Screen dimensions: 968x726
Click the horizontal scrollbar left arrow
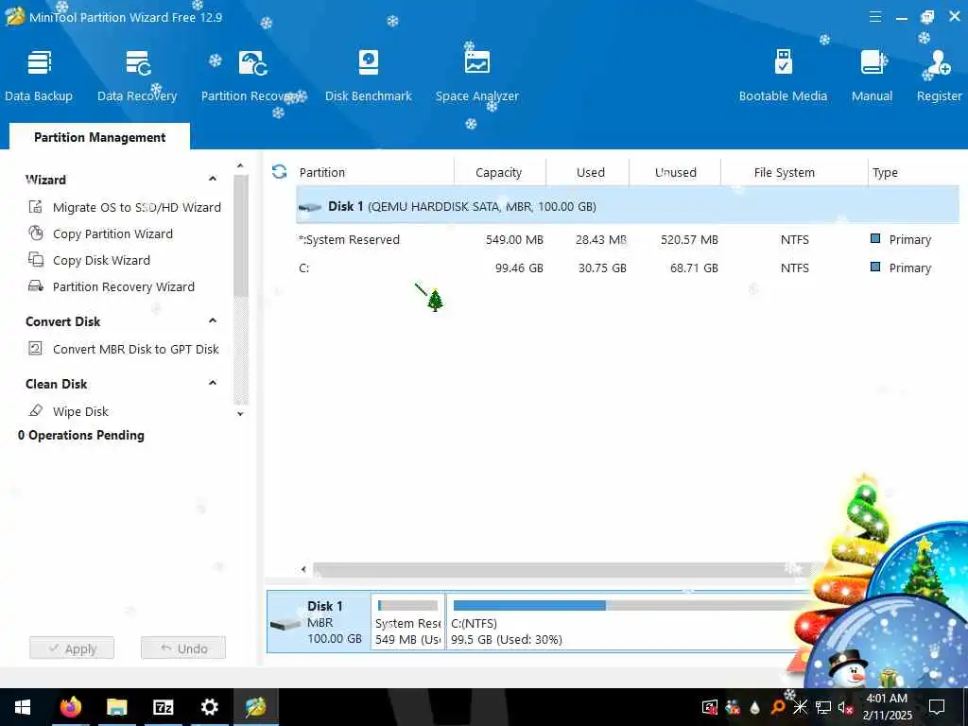(x=303, y=569)
